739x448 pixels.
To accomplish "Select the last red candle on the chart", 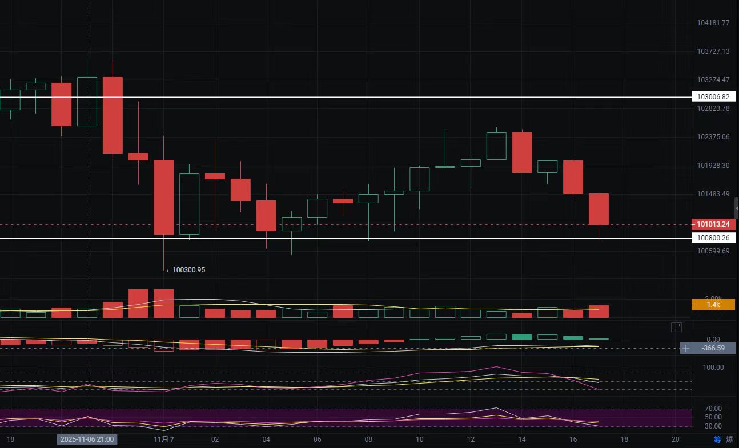I will click(599, 209).
